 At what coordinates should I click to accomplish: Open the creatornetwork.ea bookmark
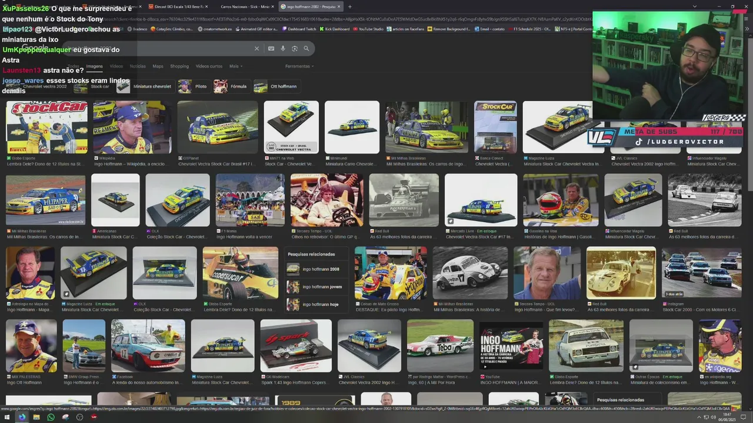coord(215,29)
